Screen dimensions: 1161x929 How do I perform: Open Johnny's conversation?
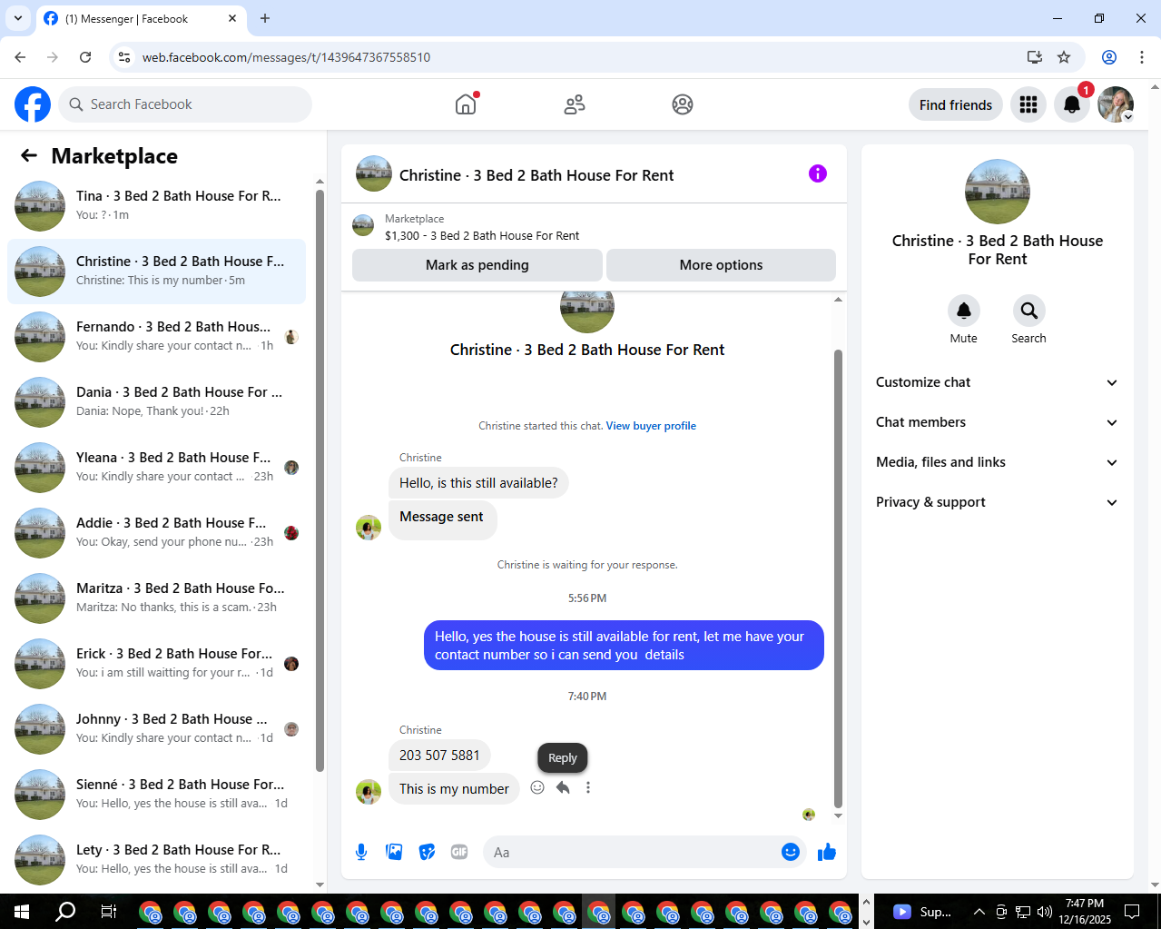(156, 729)
